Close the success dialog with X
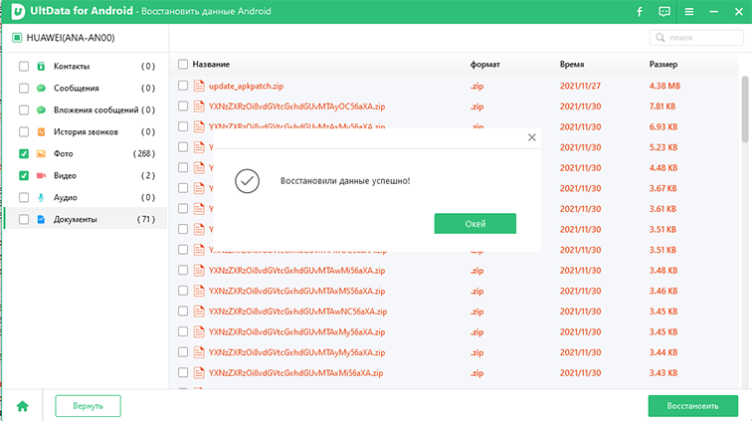The height and width of the screenshot is (421, 752). tap(531, 137)
